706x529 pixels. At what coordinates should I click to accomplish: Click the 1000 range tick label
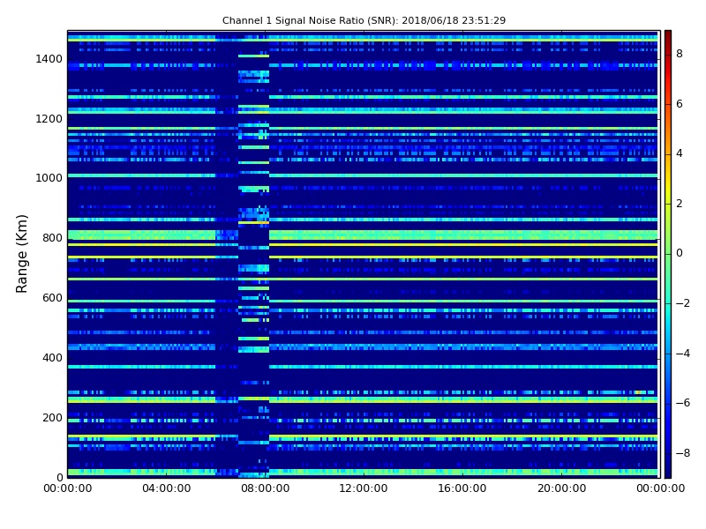[49, 178]
